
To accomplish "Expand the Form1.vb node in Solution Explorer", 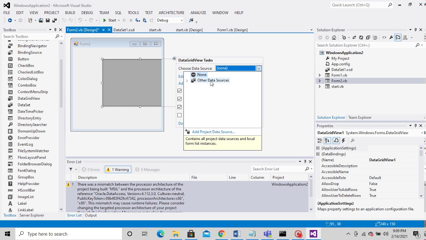I will [x=320, y=75].
